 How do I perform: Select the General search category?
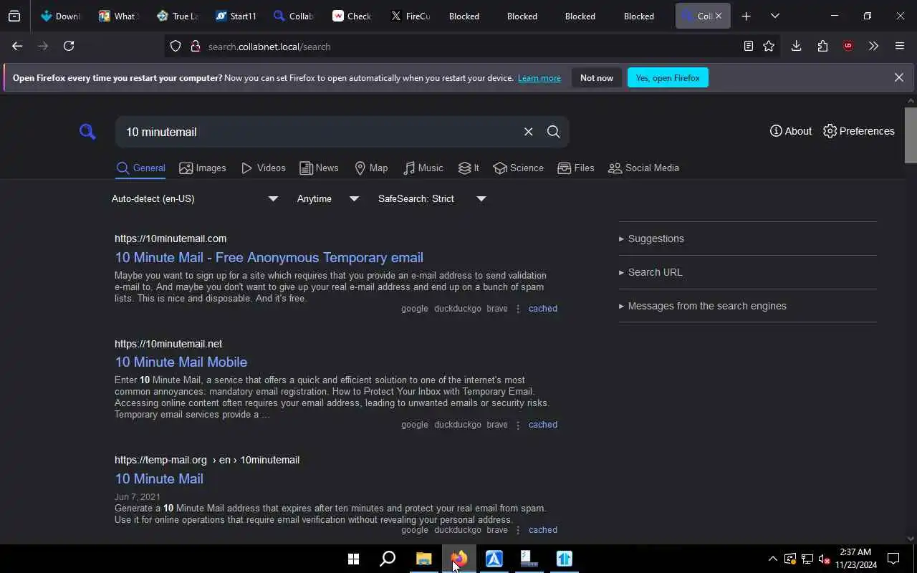click(x=140, y=168)
